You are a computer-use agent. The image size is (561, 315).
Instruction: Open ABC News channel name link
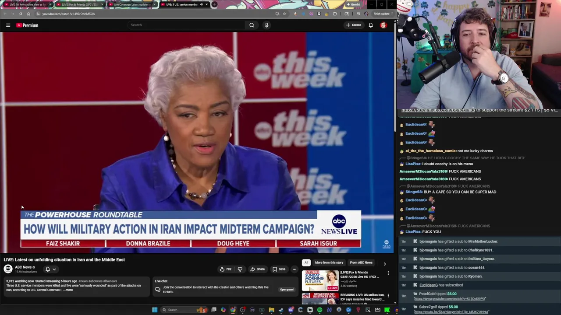(23, 267)
